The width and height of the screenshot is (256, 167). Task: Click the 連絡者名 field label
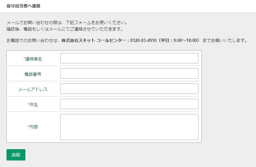coord(34,59)
